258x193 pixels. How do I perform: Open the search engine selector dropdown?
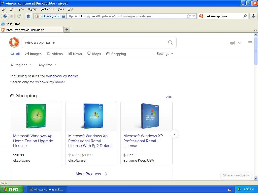point(202,16)
